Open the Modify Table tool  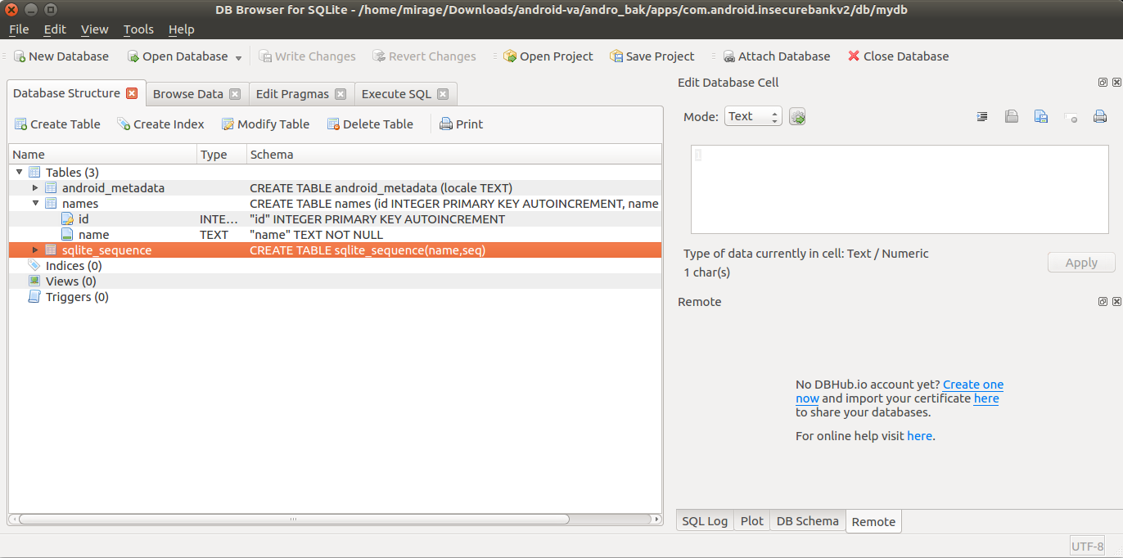265,124
